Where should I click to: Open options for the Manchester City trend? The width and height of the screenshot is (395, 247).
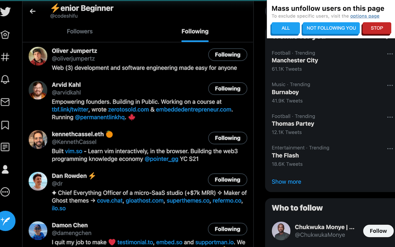pos(390,54)
